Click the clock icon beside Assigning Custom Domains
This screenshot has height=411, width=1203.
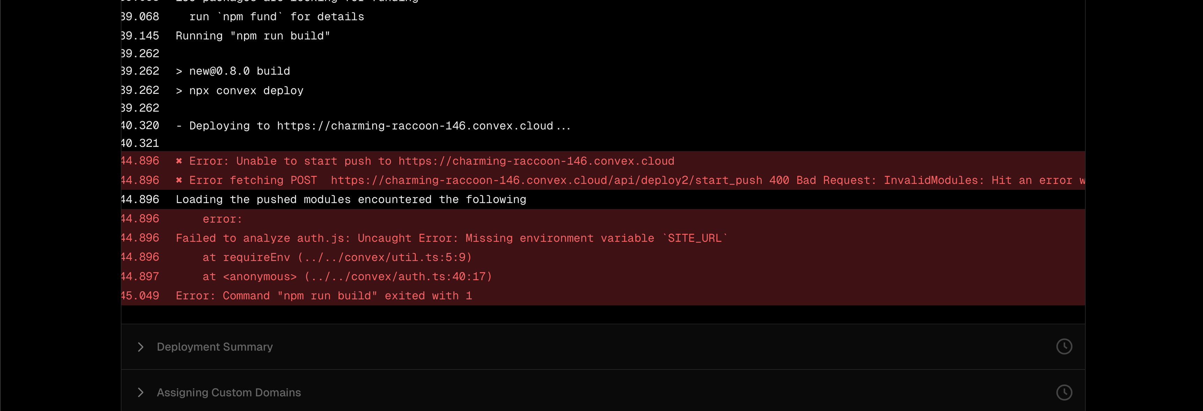click(1064, 393)
